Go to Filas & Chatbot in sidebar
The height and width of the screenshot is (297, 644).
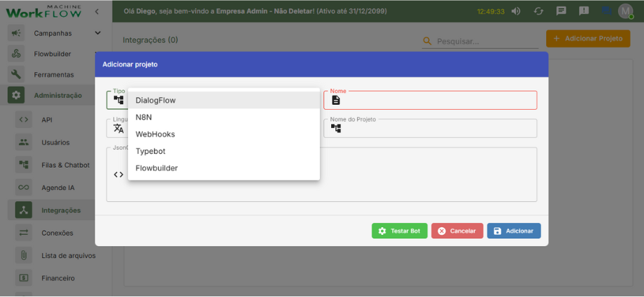pos(65,165)
